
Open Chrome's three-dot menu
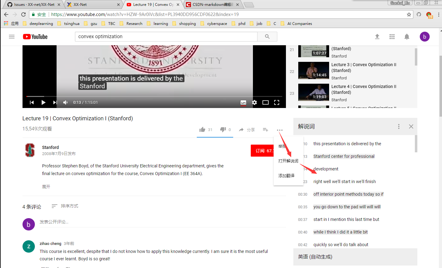coord(439,14)
